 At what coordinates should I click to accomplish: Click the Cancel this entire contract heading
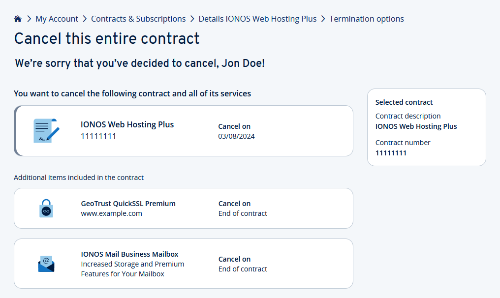pos(107,38)
